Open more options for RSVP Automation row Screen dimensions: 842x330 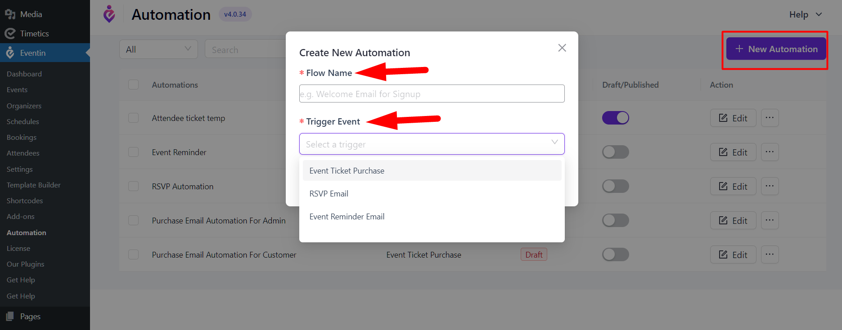coord(770,186)
